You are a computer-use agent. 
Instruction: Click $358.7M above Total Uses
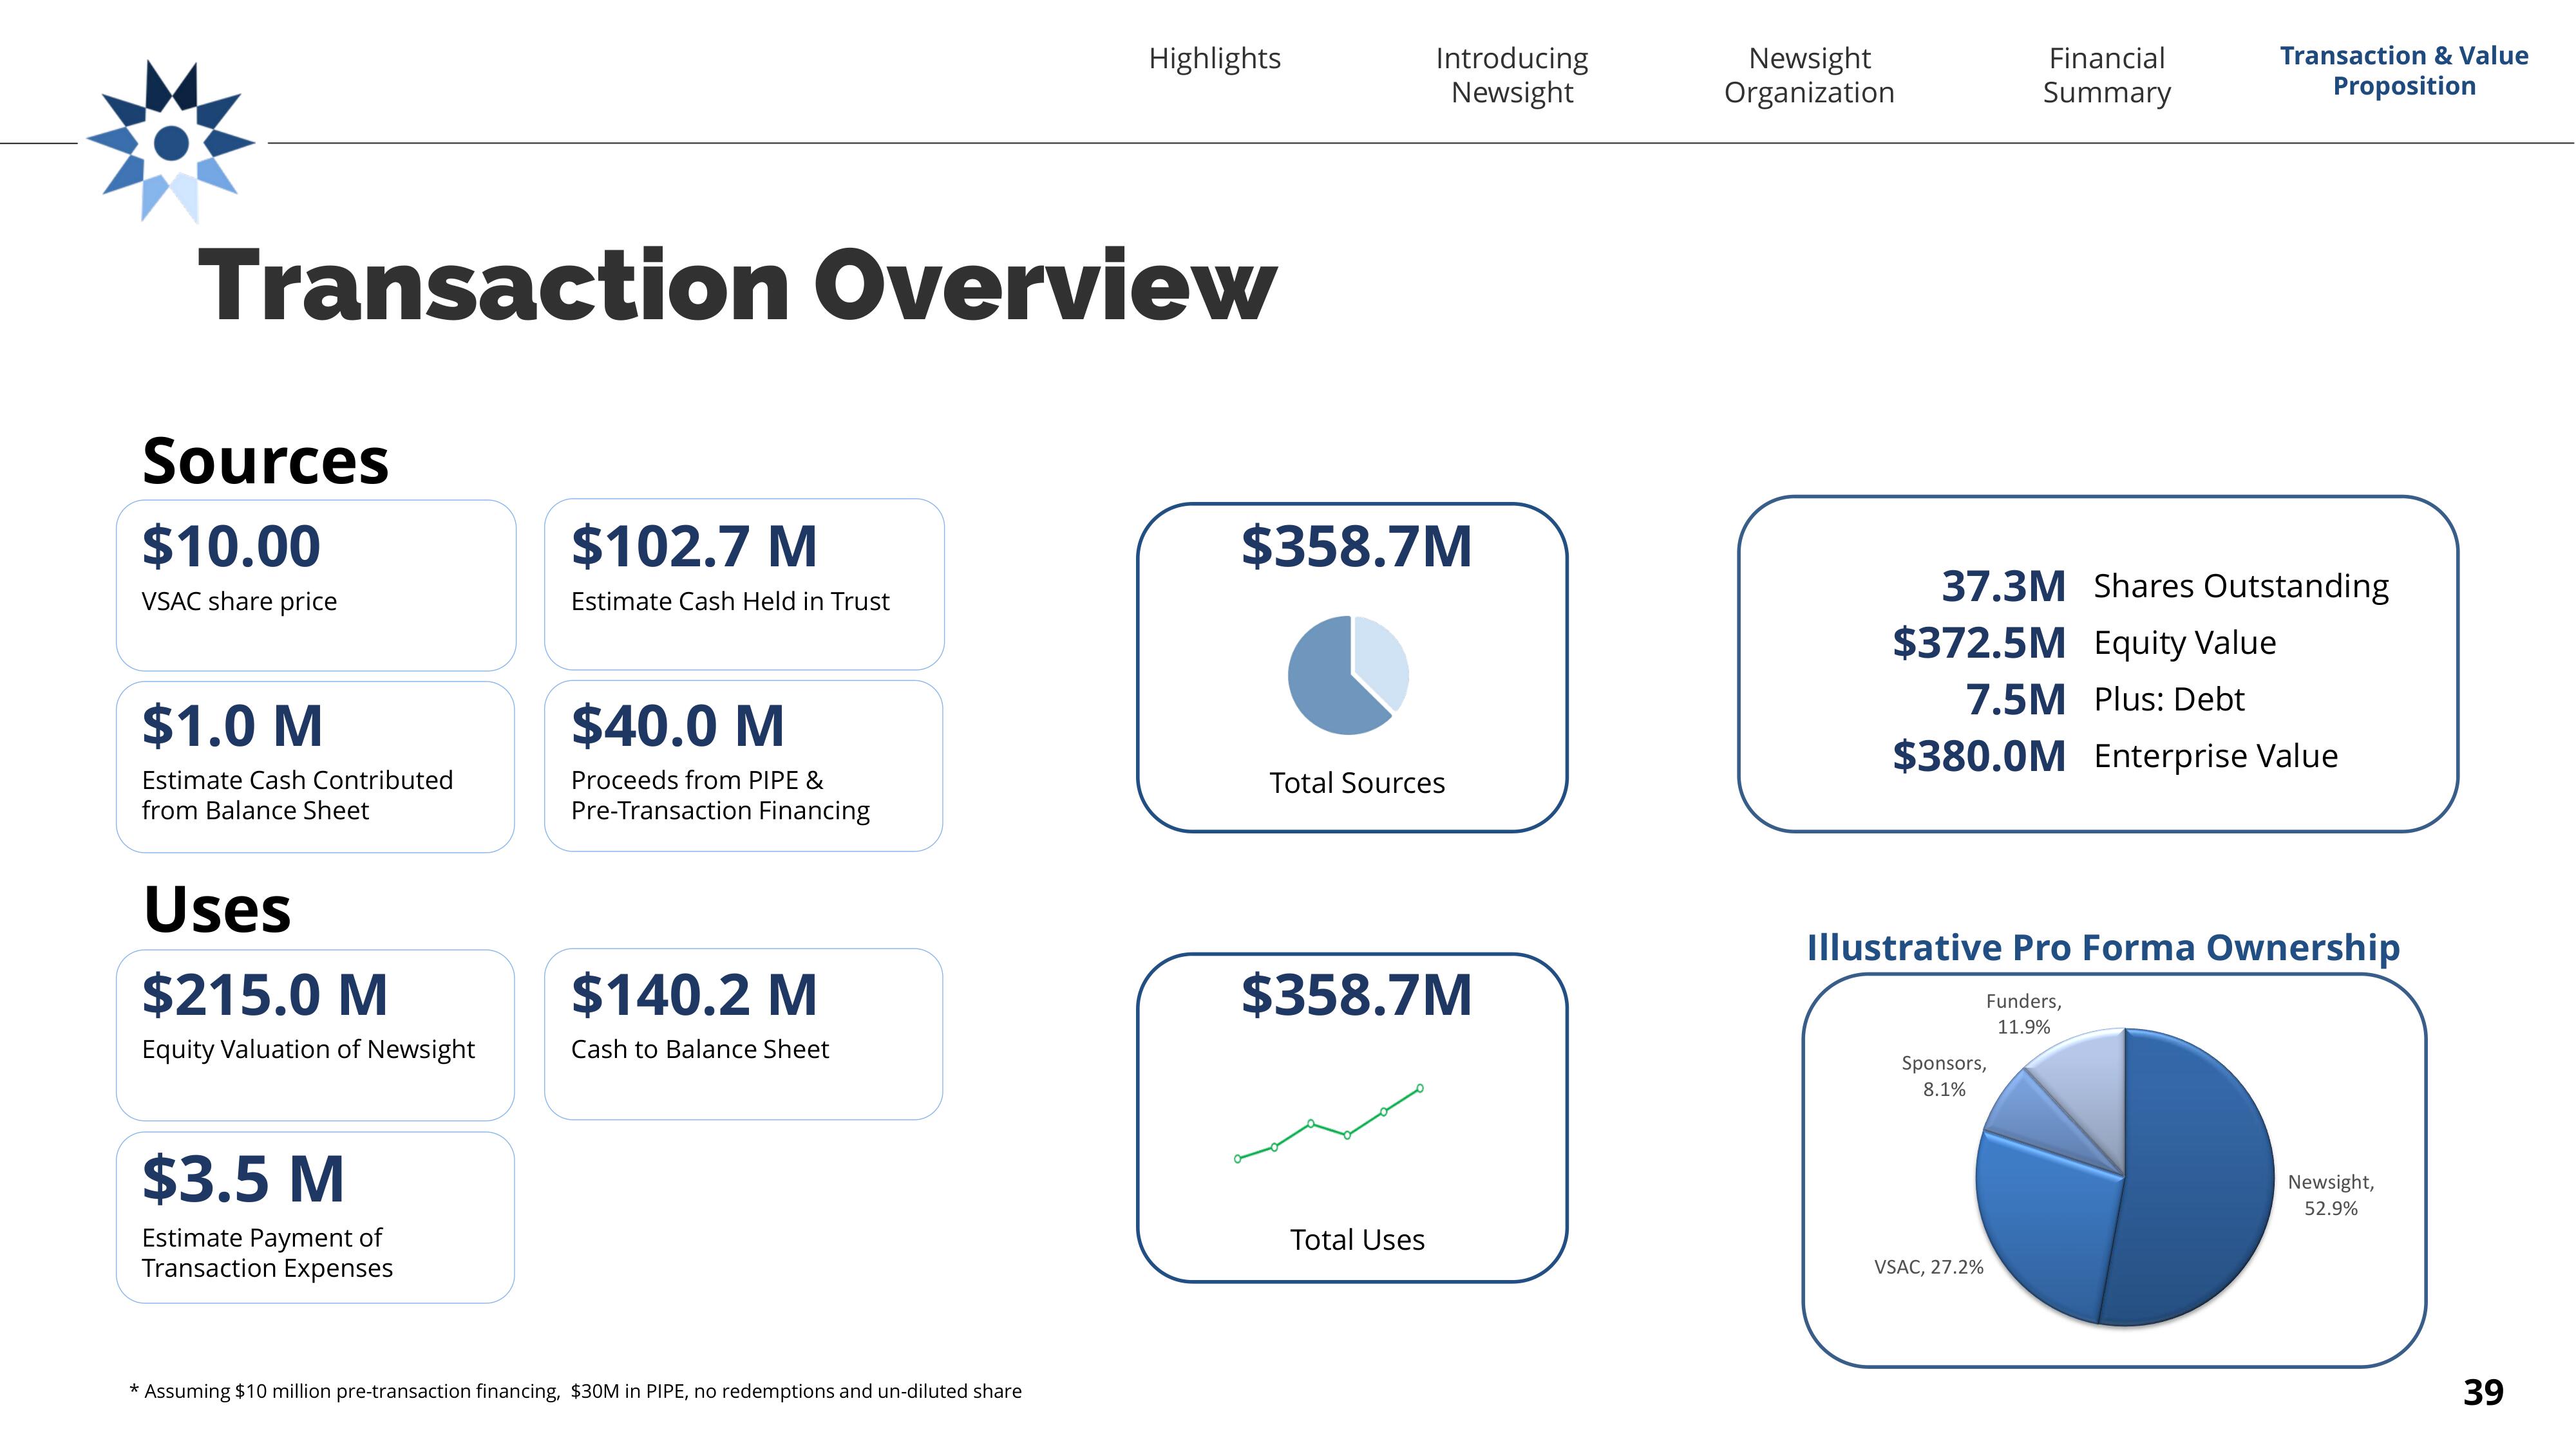(1356, 996)
